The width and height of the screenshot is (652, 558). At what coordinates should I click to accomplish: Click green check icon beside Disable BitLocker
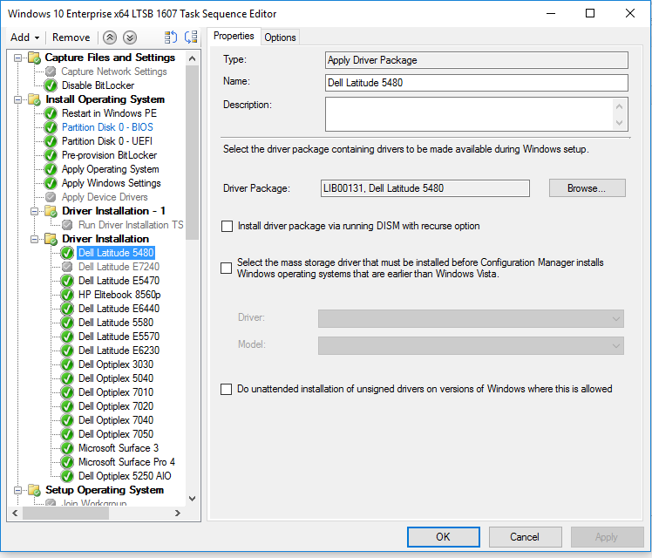click(x=51, y=85)
